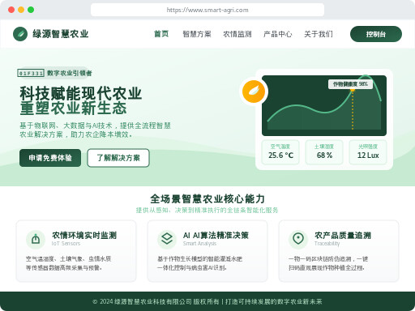Image resolution: width=415 pixels, height=311 pixels.
Task: Click the crop health line chart
Action: tap(324, 105)
